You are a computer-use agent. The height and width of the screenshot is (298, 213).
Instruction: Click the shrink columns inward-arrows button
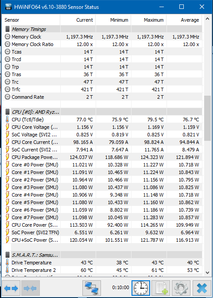31,288
